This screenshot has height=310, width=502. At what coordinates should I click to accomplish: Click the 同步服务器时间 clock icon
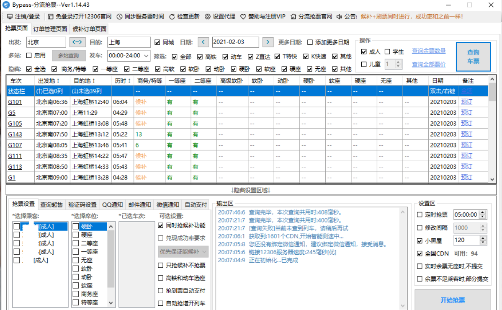point(119,17)
